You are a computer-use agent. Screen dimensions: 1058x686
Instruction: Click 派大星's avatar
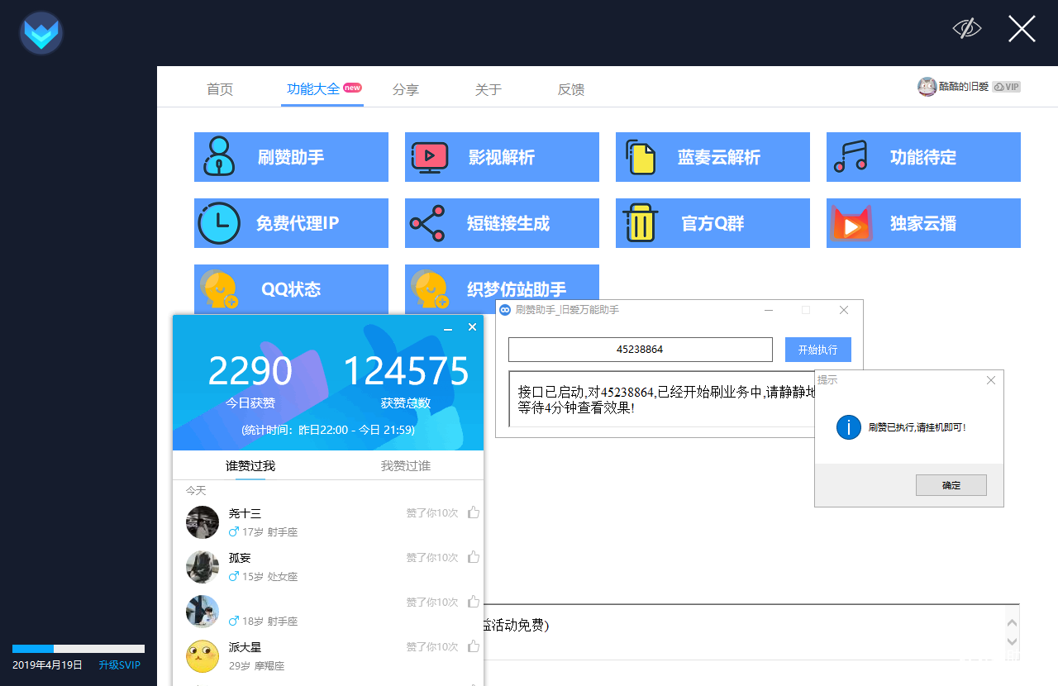click(203, 656)
